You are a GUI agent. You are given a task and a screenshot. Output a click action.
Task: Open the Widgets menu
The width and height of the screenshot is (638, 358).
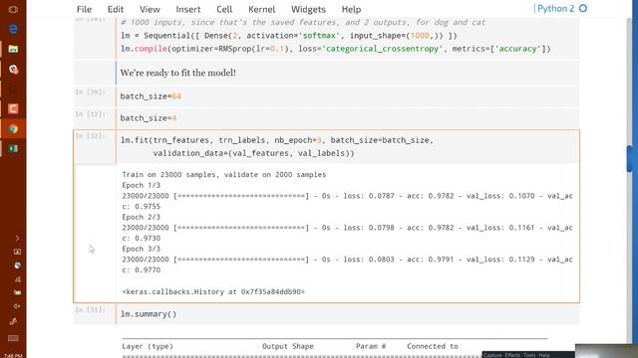[x=308, y=9]
